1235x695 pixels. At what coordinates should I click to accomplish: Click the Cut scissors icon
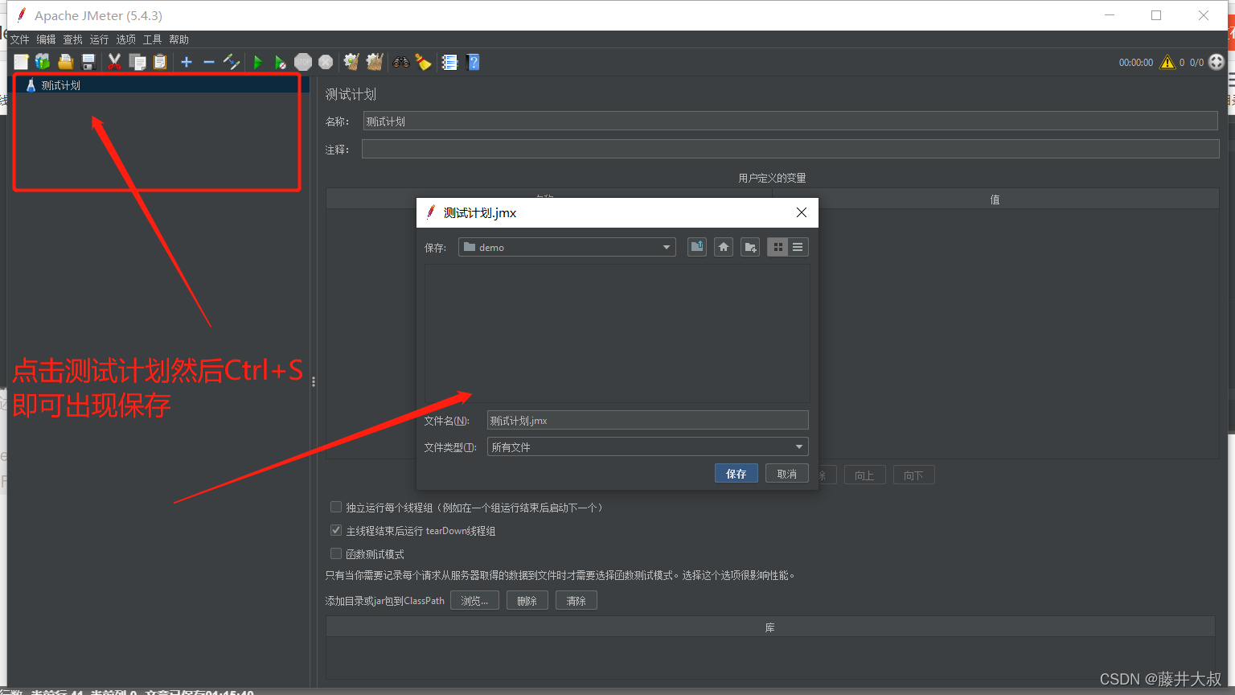pos(114,62)
